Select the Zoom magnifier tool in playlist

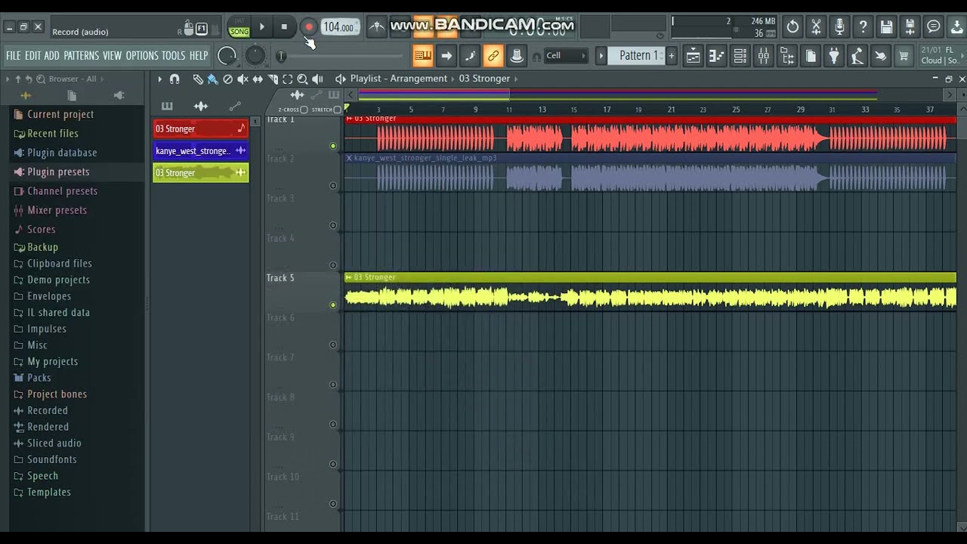pos(302,79)
